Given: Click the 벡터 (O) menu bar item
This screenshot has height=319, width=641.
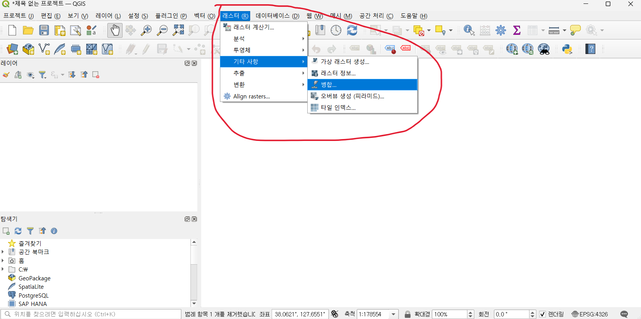Looking at the screenshot, I should (x=205, y=16).
